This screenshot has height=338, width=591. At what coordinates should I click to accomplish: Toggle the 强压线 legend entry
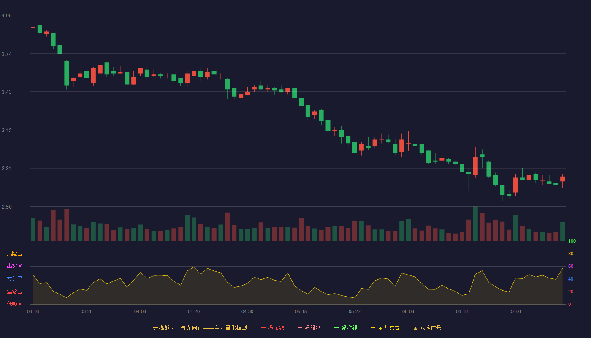click(x=272, y=328)
